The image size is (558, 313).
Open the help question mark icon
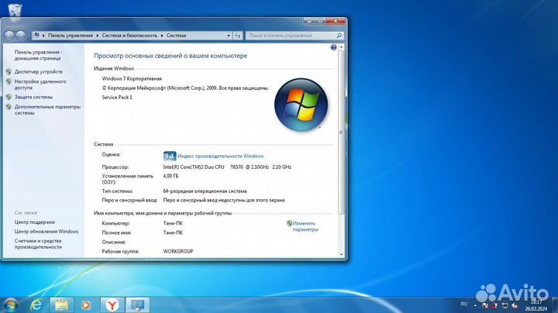[333, 47]
